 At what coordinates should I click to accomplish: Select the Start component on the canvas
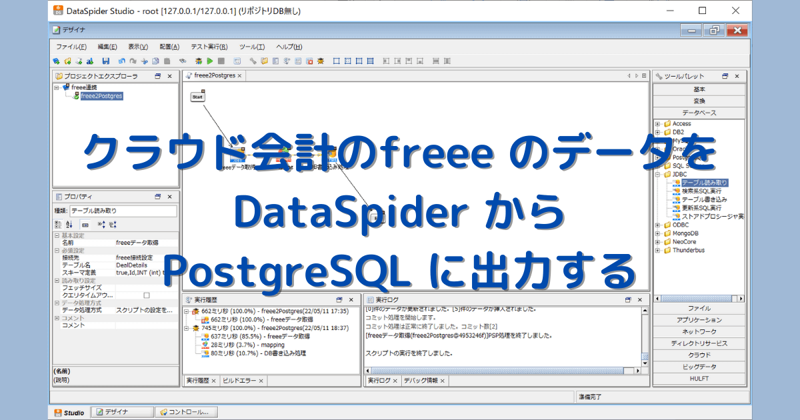pos(197,97)
